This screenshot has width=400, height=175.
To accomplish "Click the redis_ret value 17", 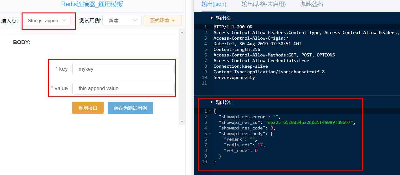I will 260,145.
